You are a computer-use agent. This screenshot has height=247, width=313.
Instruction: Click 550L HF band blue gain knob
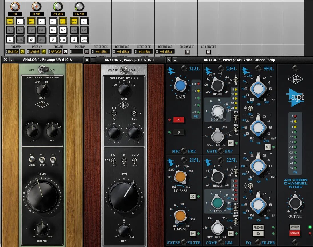[258, 88]
